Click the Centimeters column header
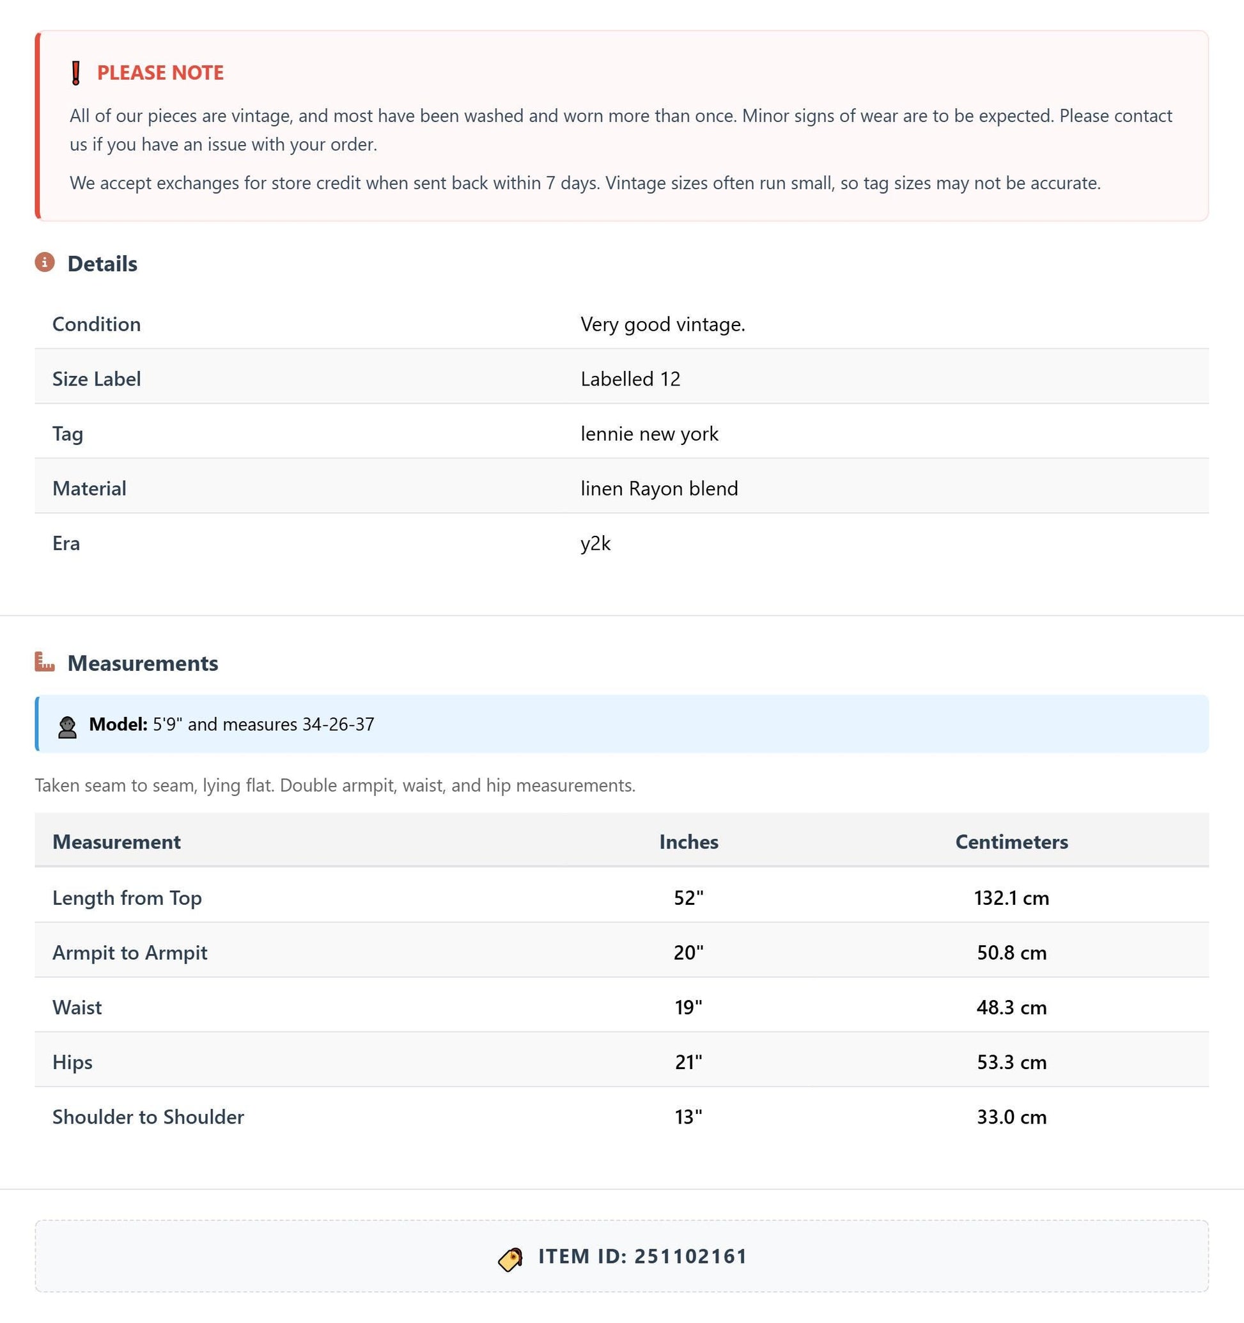The image size is (1244, 1323). pos(1011,842)
